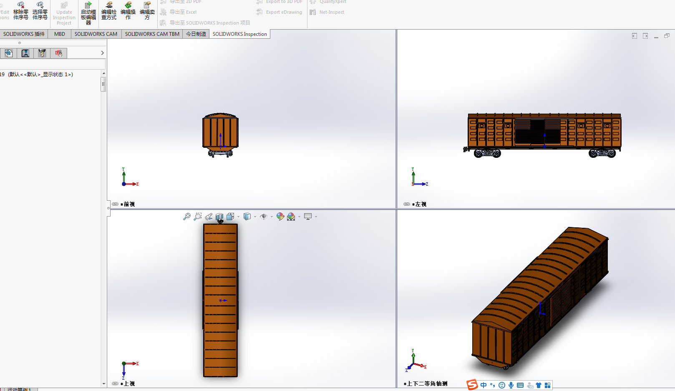Click the Remove Balloons (移除零件序号) tool

pos(21,11)
